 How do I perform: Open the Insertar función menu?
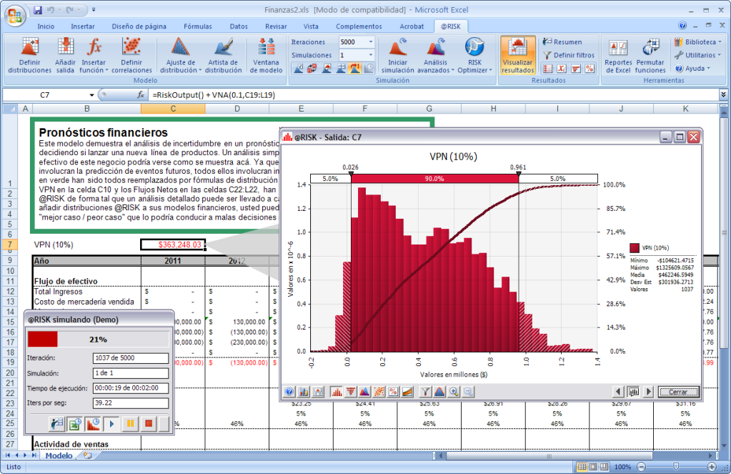(x=94, y=56)
